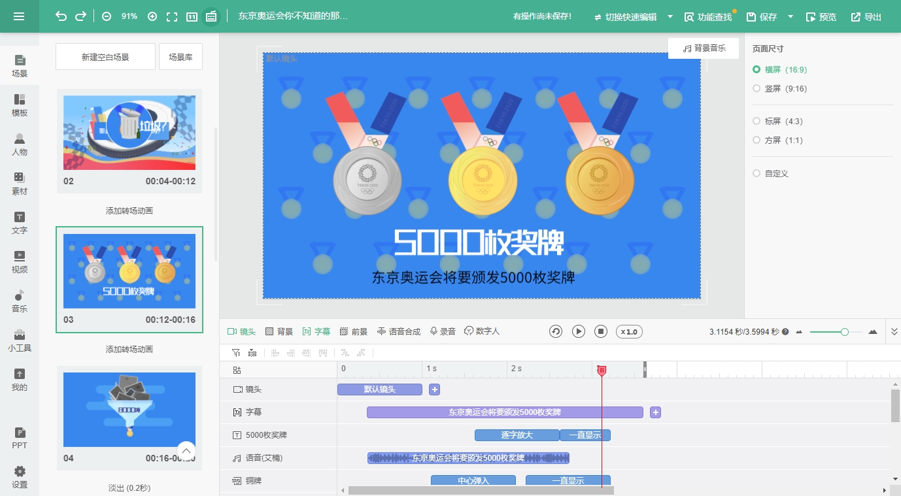Zoom in the timeline scale
Viewport: 901px width, 496px height.
click(x=873, y=332)
